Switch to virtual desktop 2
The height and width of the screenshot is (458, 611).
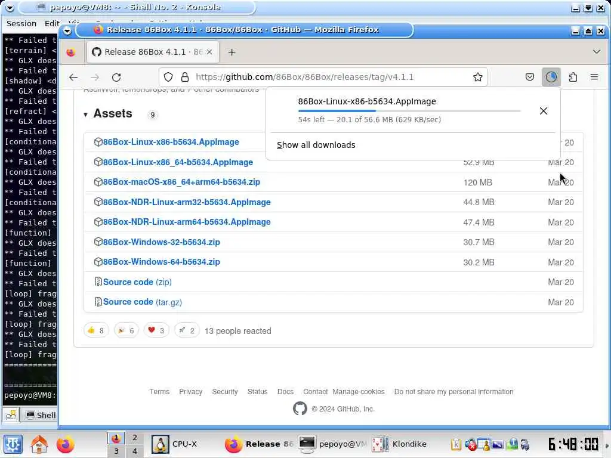click(134, 437)
